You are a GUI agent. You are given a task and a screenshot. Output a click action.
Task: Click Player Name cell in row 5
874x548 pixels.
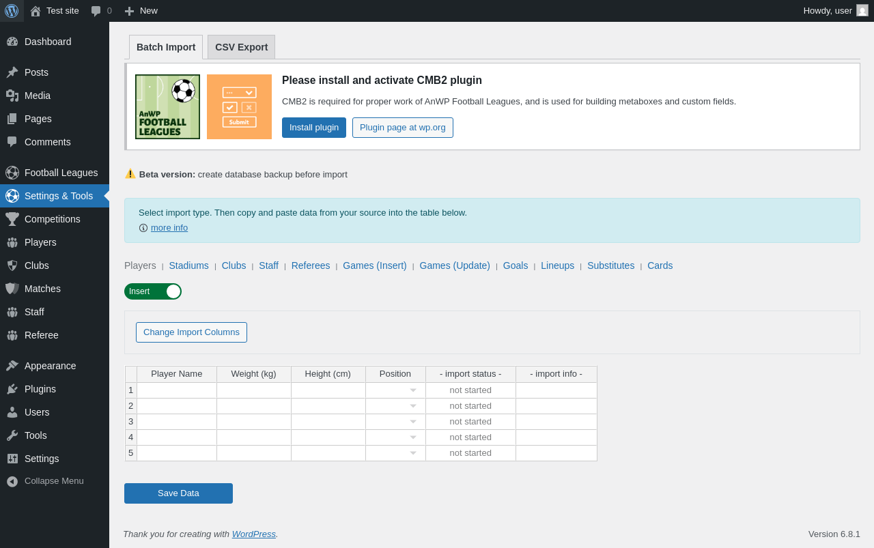[x=177, y=453]
